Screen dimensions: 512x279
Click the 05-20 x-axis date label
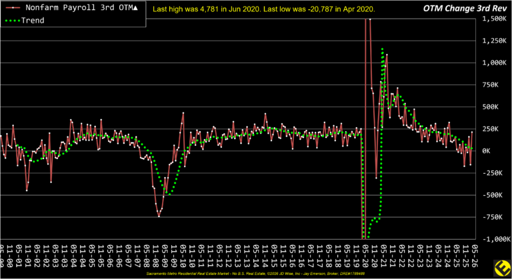[366, 256]
